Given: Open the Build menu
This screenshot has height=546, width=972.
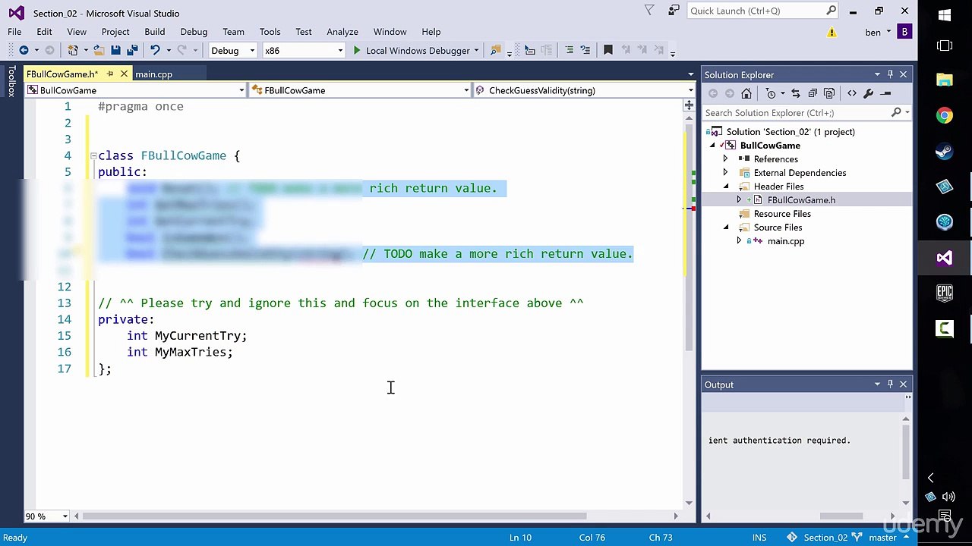Looking at the screenshot, I should tap(154, 32).
